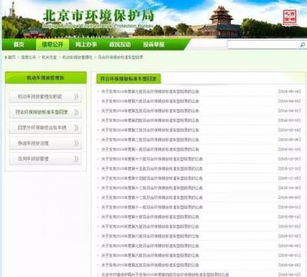Go to 信息公开 in the breadcrumb trail
307x277 pixels.
pyautogui.click(x=28, y=57)
